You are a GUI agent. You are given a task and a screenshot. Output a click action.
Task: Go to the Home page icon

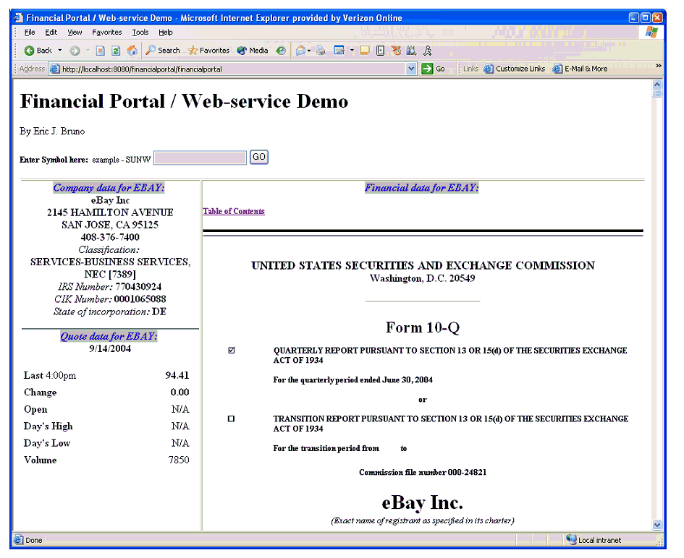click(132, 51)
